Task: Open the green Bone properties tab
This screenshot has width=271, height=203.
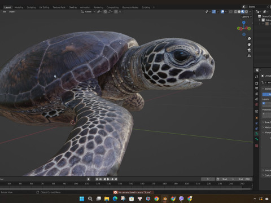Action: (257, 139)
